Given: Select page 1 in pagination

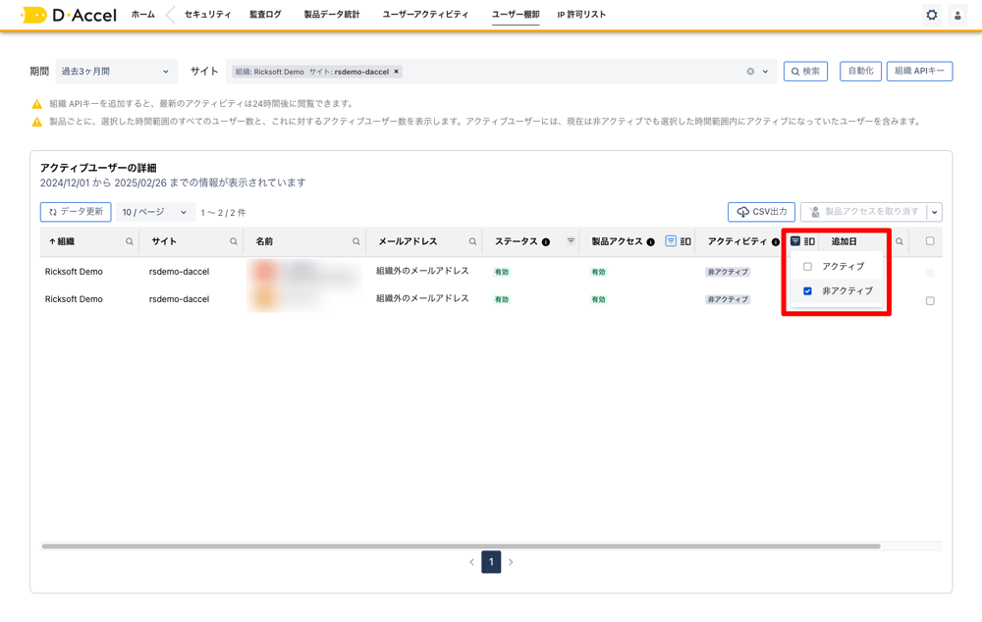Looking at the screenshot, I should tap(491, 562).
